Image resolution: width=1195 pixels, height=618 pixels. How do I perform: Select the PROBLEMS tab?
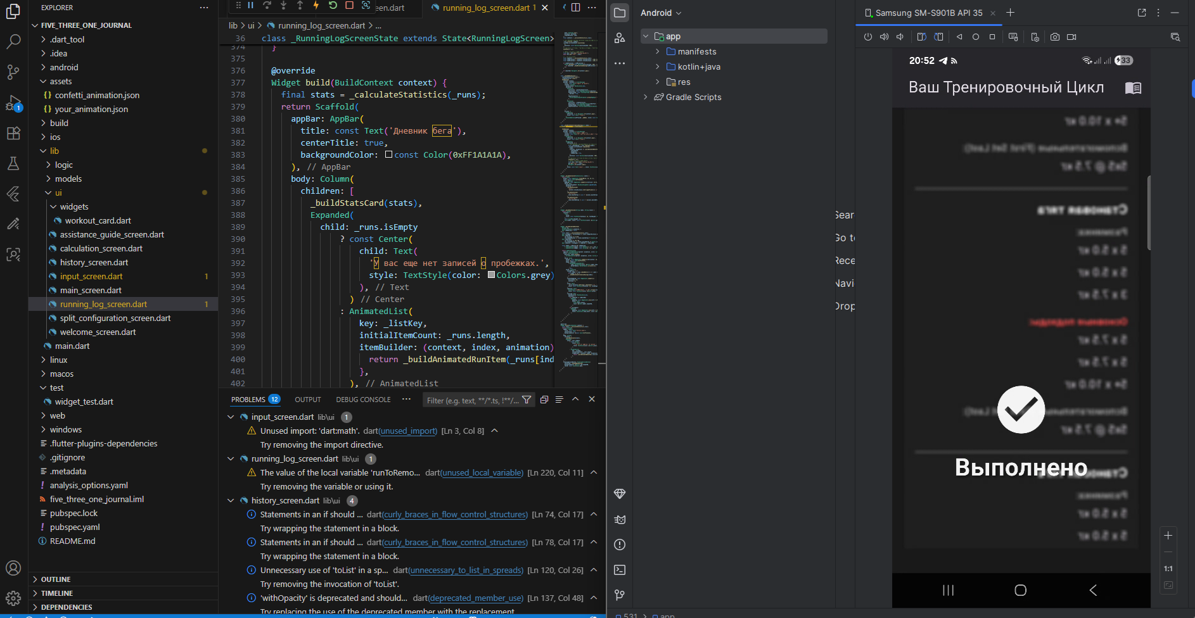(x=255, y=400)
